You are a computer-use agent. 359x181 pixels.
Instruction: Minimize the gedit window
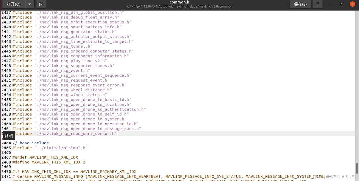[x=331, y=4]
